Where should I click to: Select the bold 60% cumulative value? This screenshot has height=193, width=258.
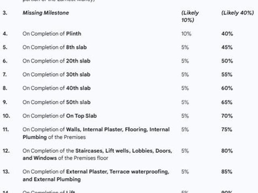(x=227, y=88)
